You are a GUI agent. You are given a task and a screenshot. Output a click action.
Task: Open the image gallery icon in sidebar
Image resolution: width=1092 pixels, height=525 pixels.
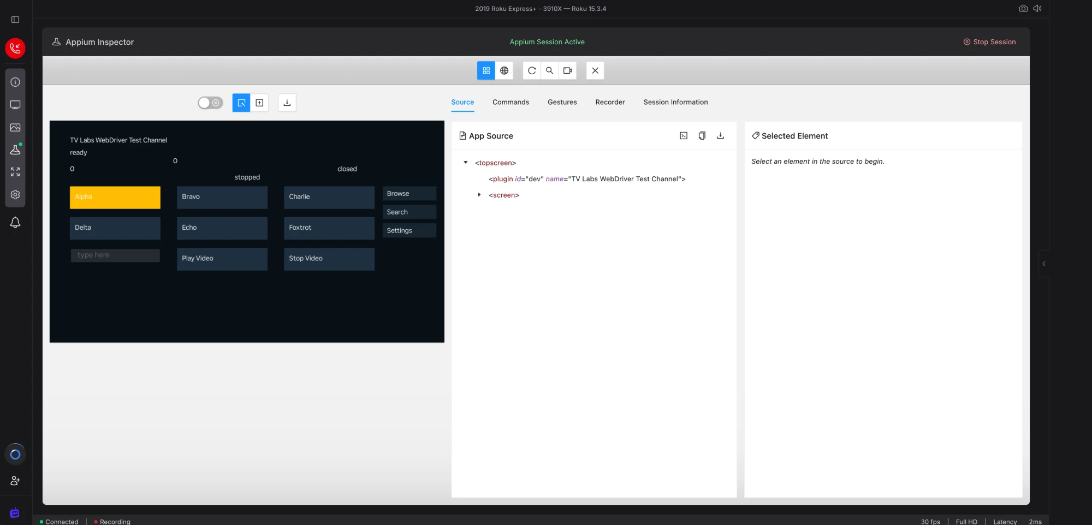point(15,127)
